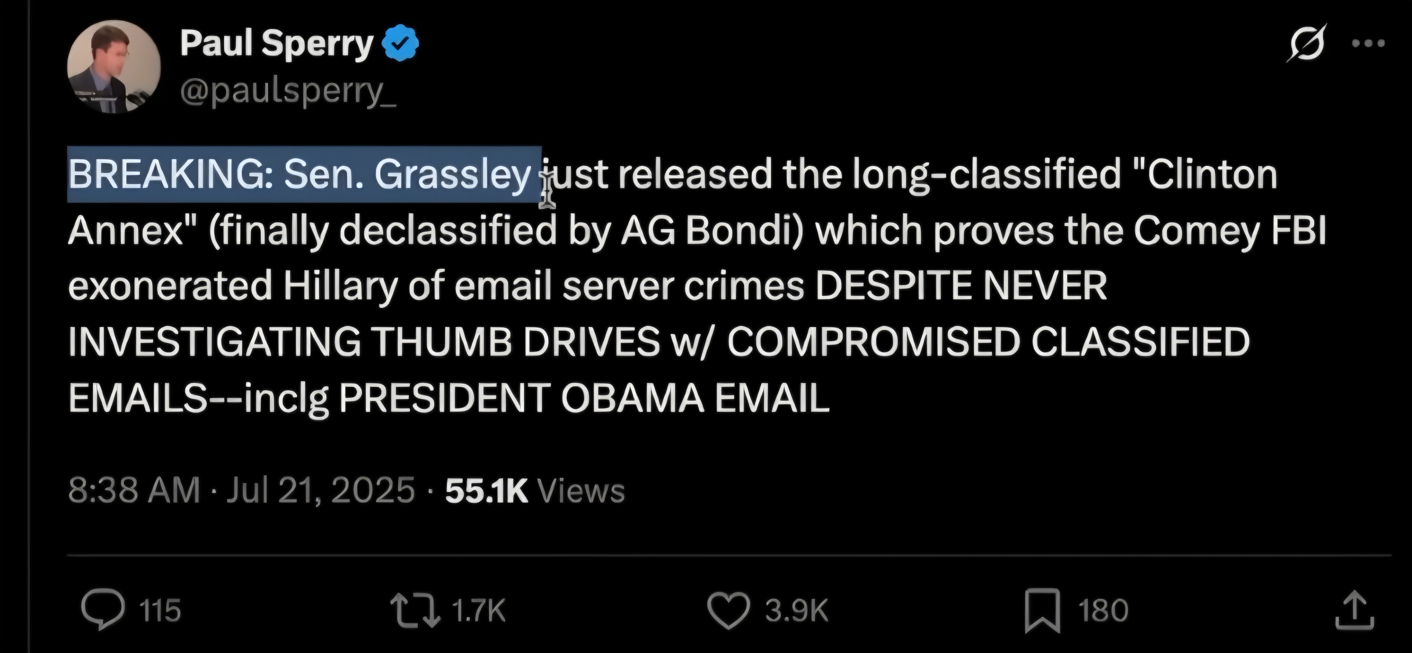Like the tweet with the heart icon
The image size is (1412, 653).
729,610
